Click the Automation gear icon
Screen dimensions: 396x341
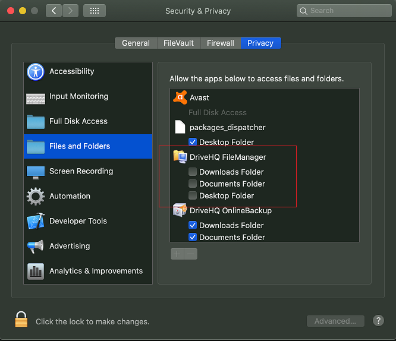(x=36, y=197)
